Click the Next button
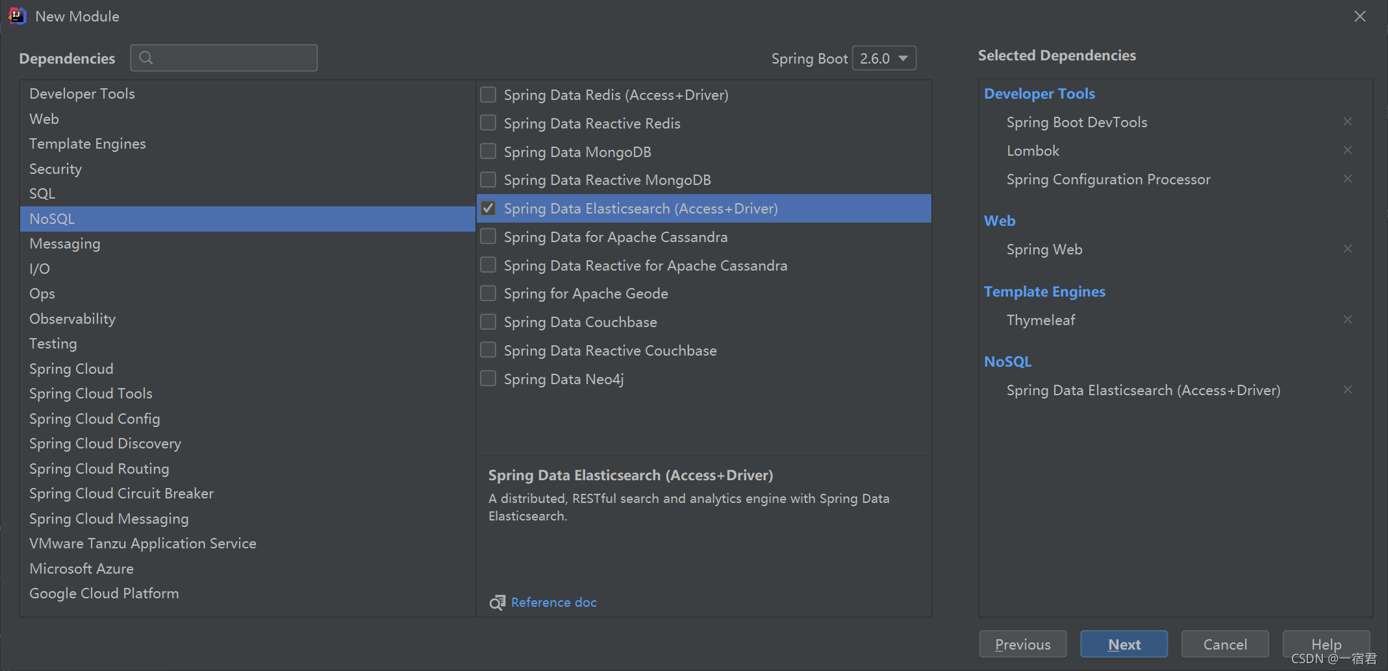 1124,644
